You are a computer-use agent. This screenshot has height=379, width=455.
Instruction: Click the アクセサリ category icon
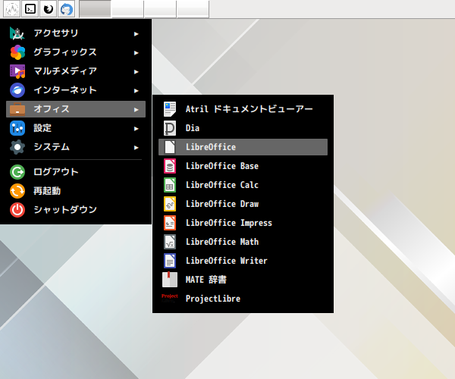pyautogui.click(x=17, y=33)
